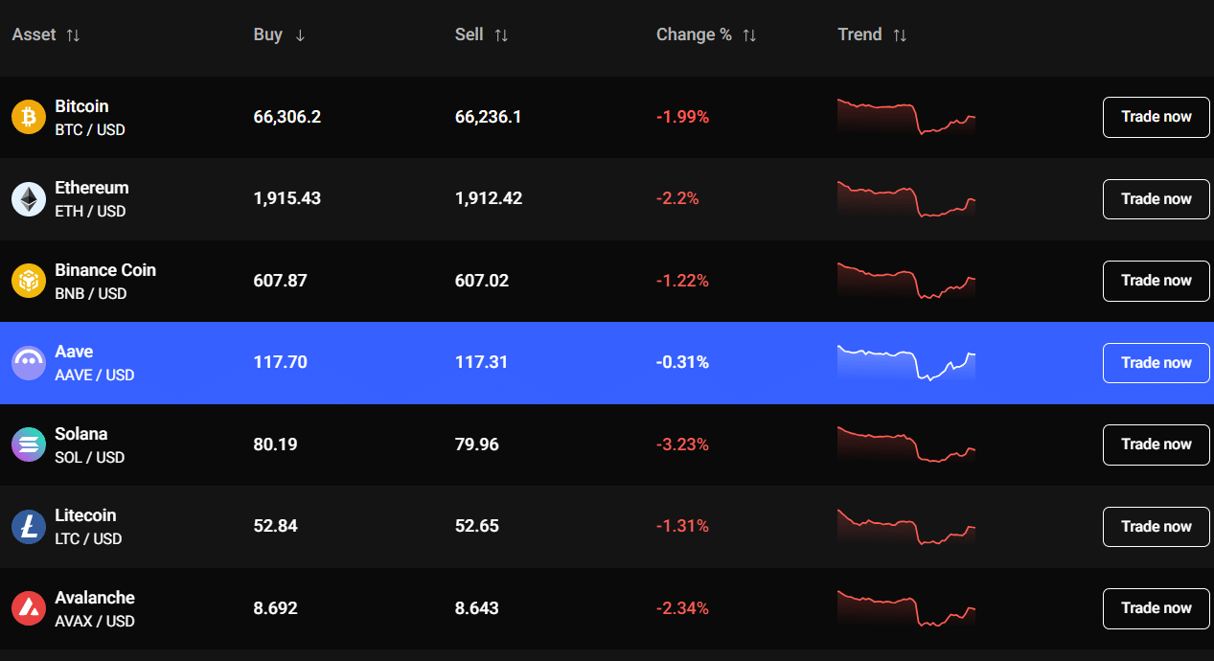Click the Aave token icon

[x=28, y=362]
